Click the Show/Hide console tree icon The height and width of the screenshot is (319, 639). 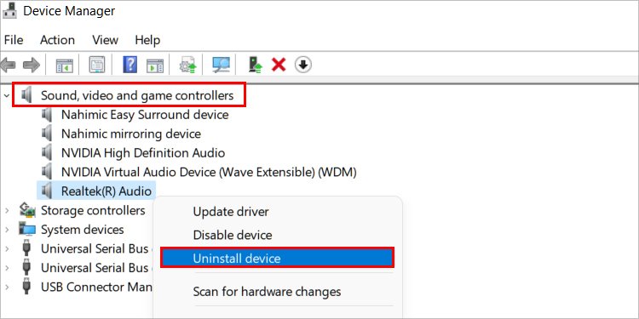pos(65,65)
